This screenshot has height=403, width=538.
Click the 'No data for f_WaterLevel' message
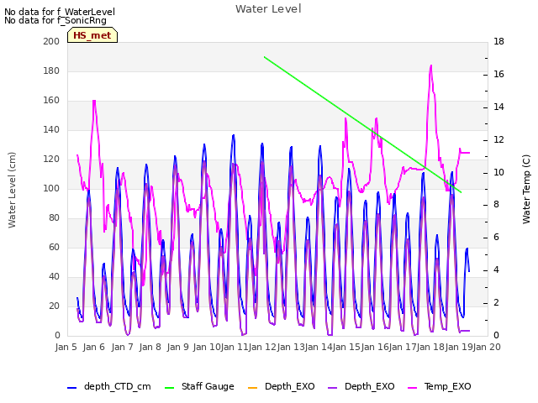[x=60, y=12]
